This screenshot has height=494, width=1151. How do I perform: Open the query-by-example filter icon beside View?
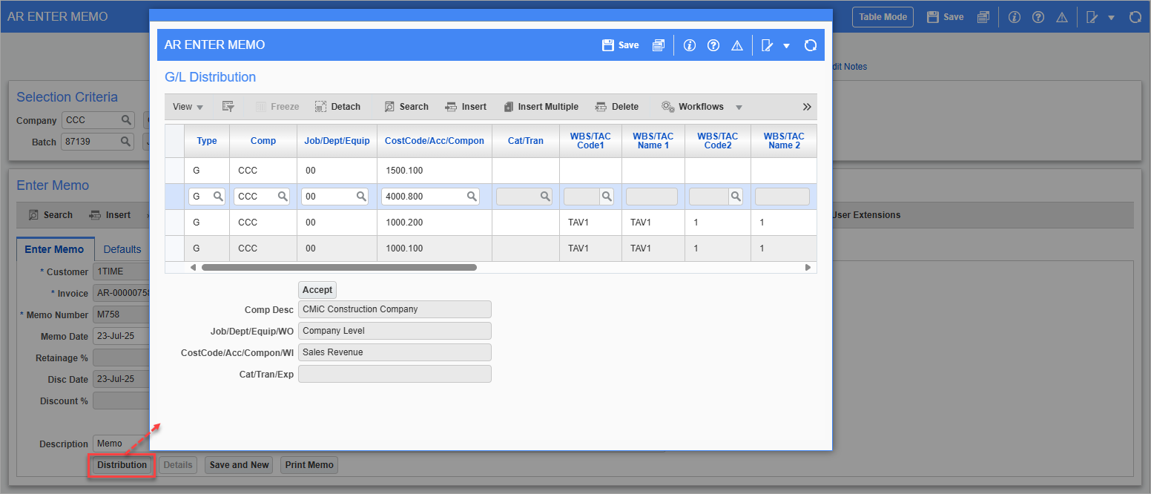click(x=228, y=107)
